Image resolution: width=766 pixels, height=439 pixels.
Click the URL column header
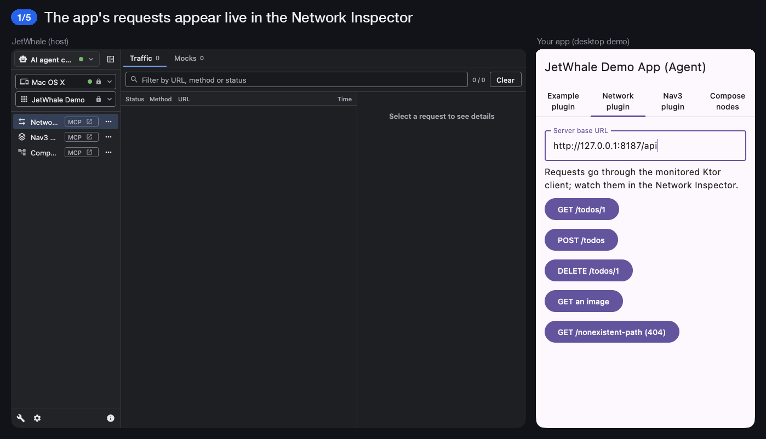[184, 99]
